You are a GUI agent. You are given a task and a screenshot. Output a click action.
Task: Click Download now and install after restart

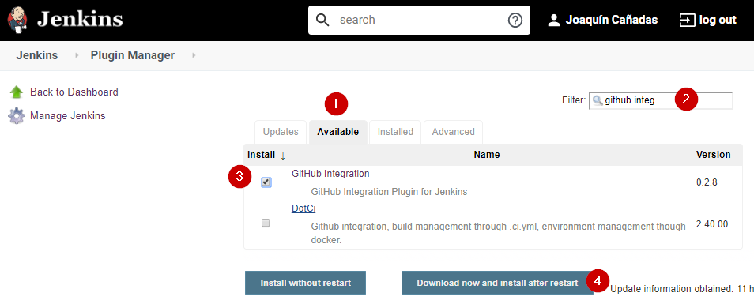(x=497, y=283)
